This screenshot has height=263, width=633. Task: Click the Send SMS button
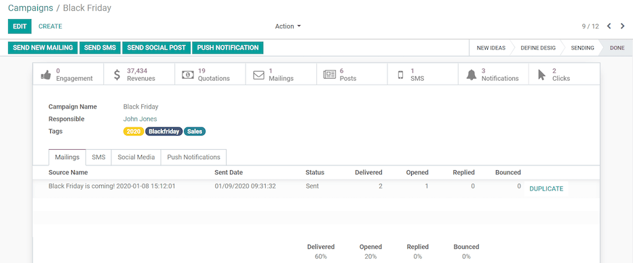[100, 47]
